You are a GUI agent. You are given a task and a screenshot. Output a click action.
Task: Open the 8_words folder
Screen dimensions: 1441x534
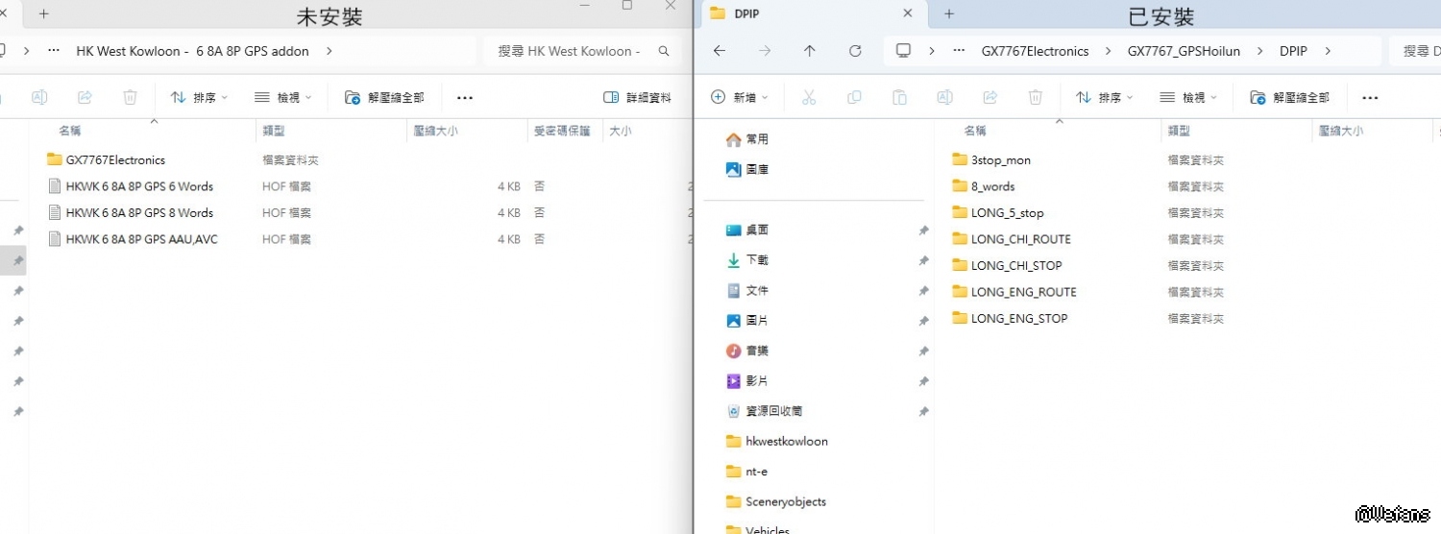984,186
